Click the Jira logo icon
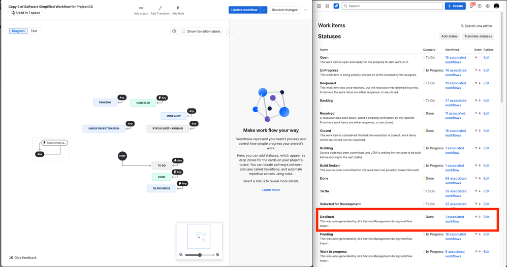The width and height of the screenshot is (507, 267). coord(336,6)
